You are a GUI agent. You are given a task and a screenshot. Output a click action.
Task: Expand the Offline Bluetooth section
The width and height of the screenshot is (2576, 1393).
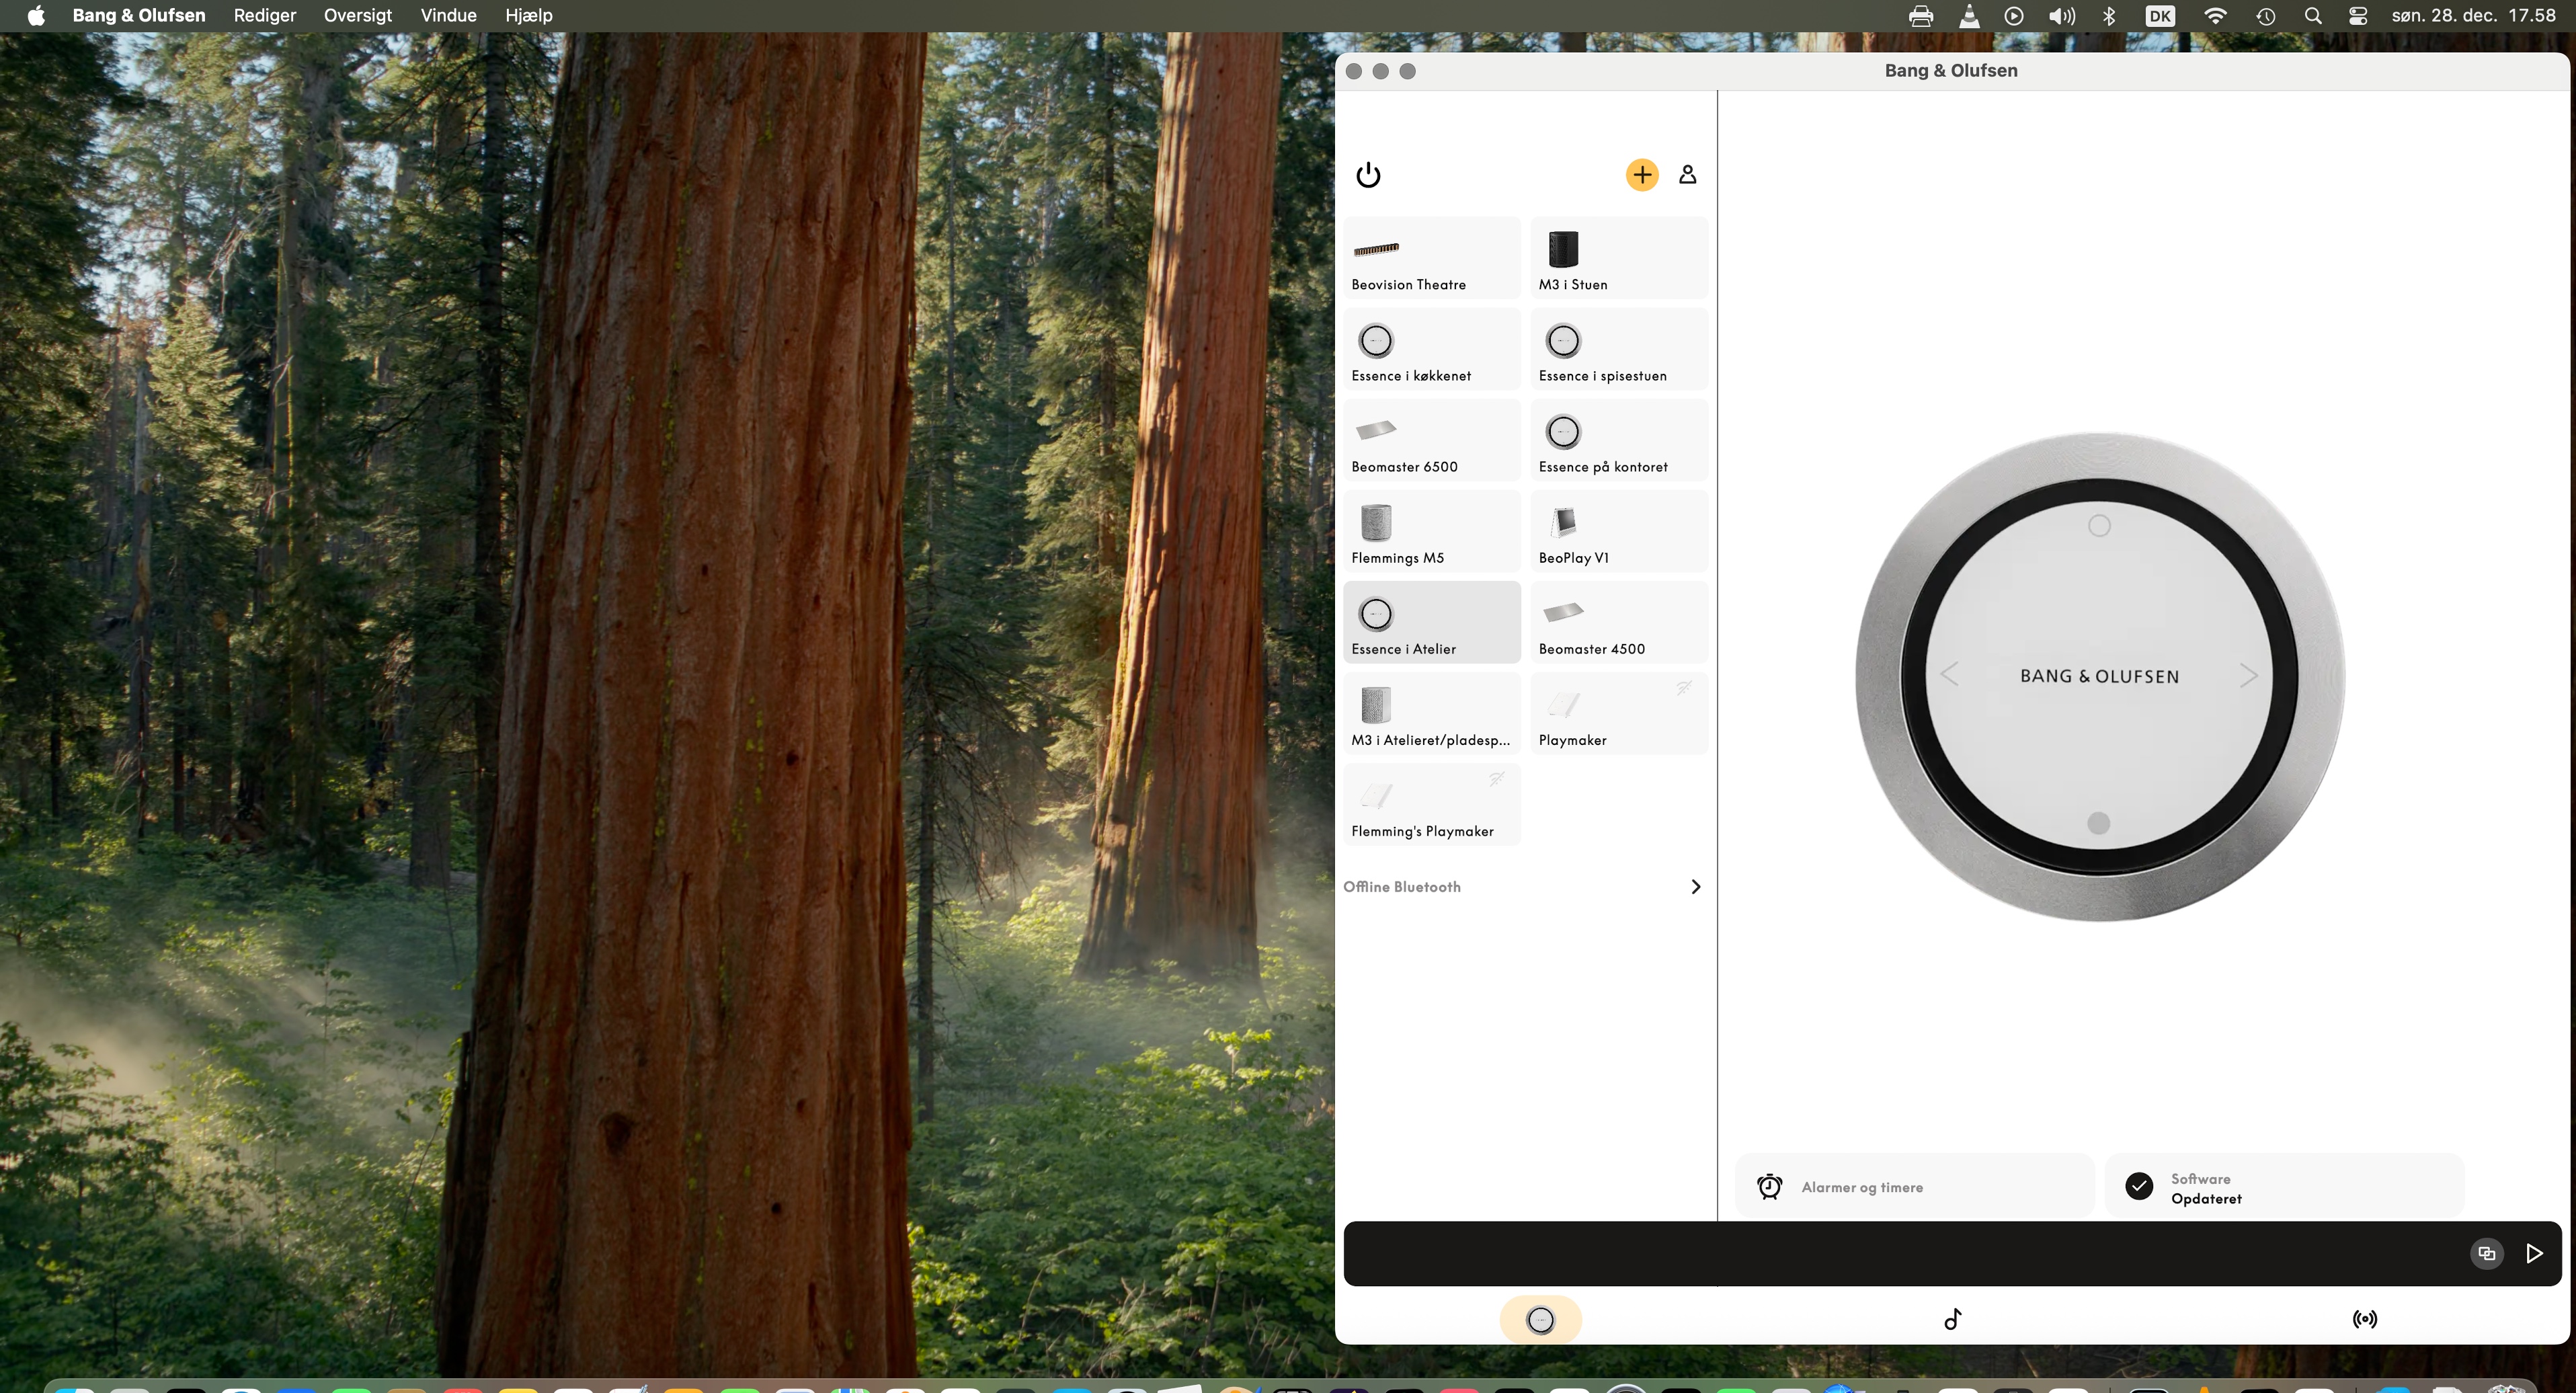pos(1695,887)
